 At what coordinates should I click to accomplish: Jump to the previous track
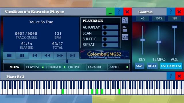point(34,55)
